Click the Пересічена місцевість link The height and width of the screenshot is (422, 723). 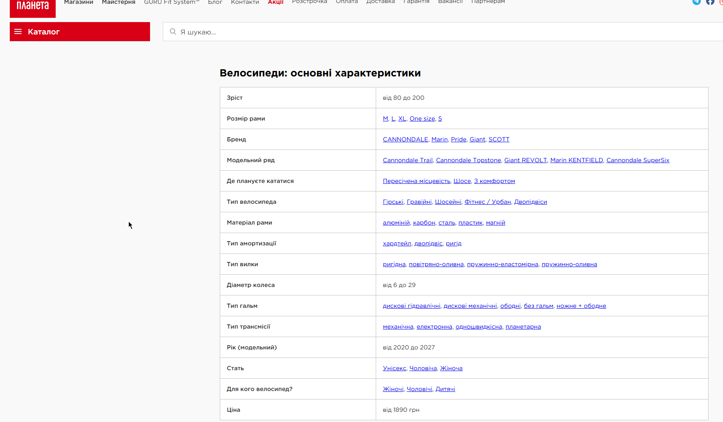point(417,181)
